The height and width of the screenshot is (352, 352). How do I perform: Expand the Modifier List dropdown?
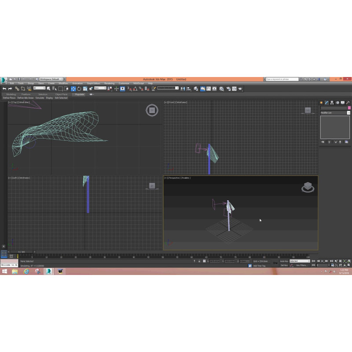tap(348, 113)
